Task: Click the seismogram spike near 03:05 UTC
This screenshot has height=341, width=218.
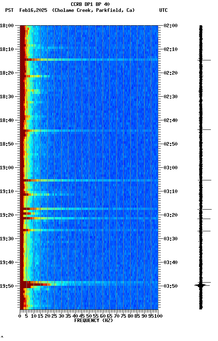Action: coord(205,180)
